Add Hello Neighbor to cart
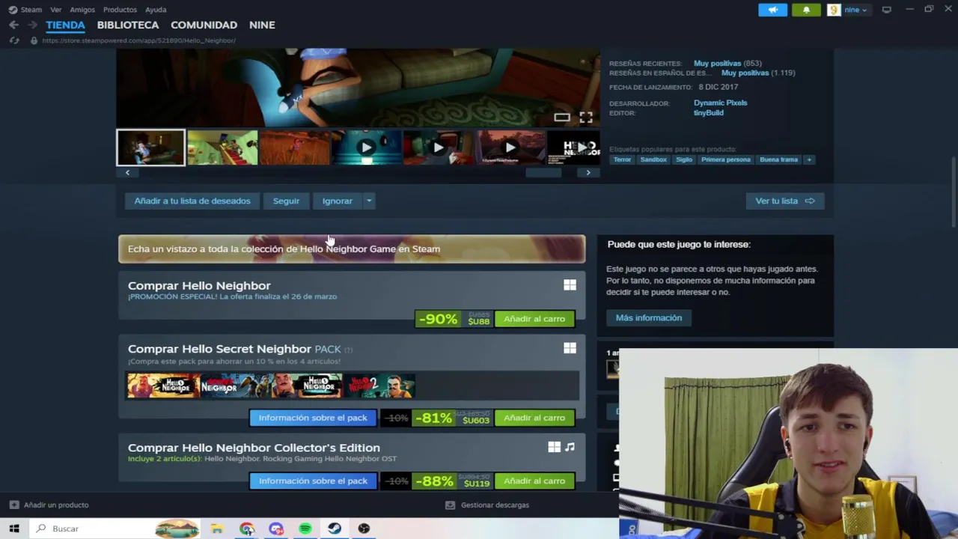The width and height of the screenshot is (958, 539). pyautogui.click(x=534, y=319)
